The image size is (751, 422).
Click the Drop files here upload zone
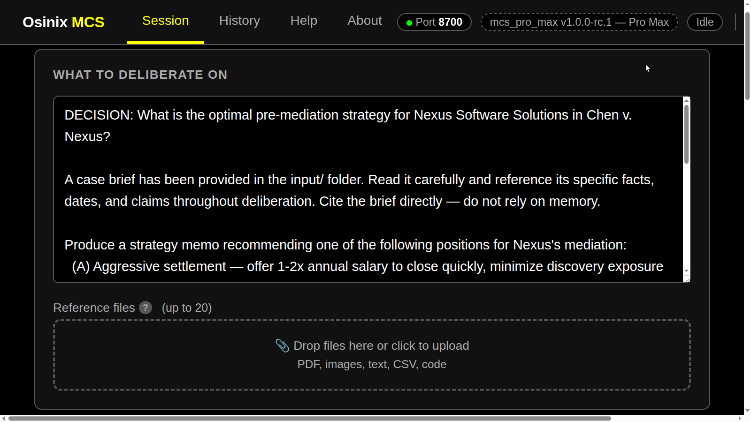372,355
